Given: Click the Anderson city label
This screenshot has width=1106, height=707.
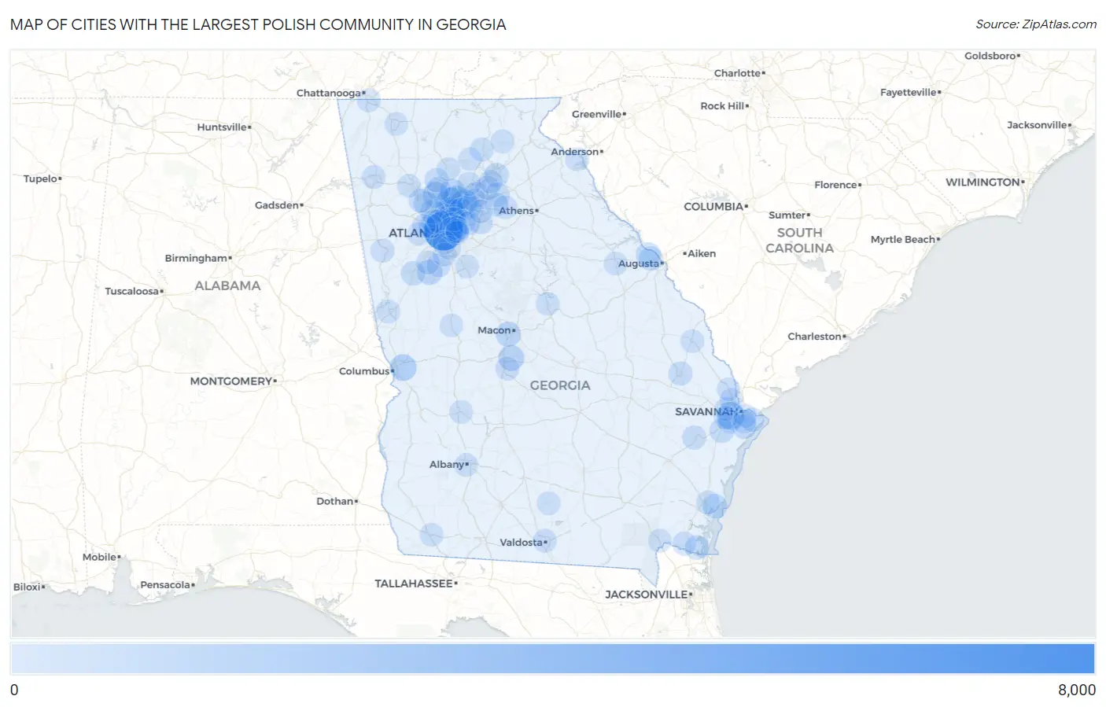Looking at the screenshot, I should coord(575,152).
